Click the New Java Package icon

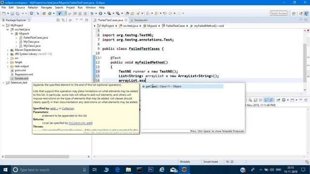[x=44, y=14]
